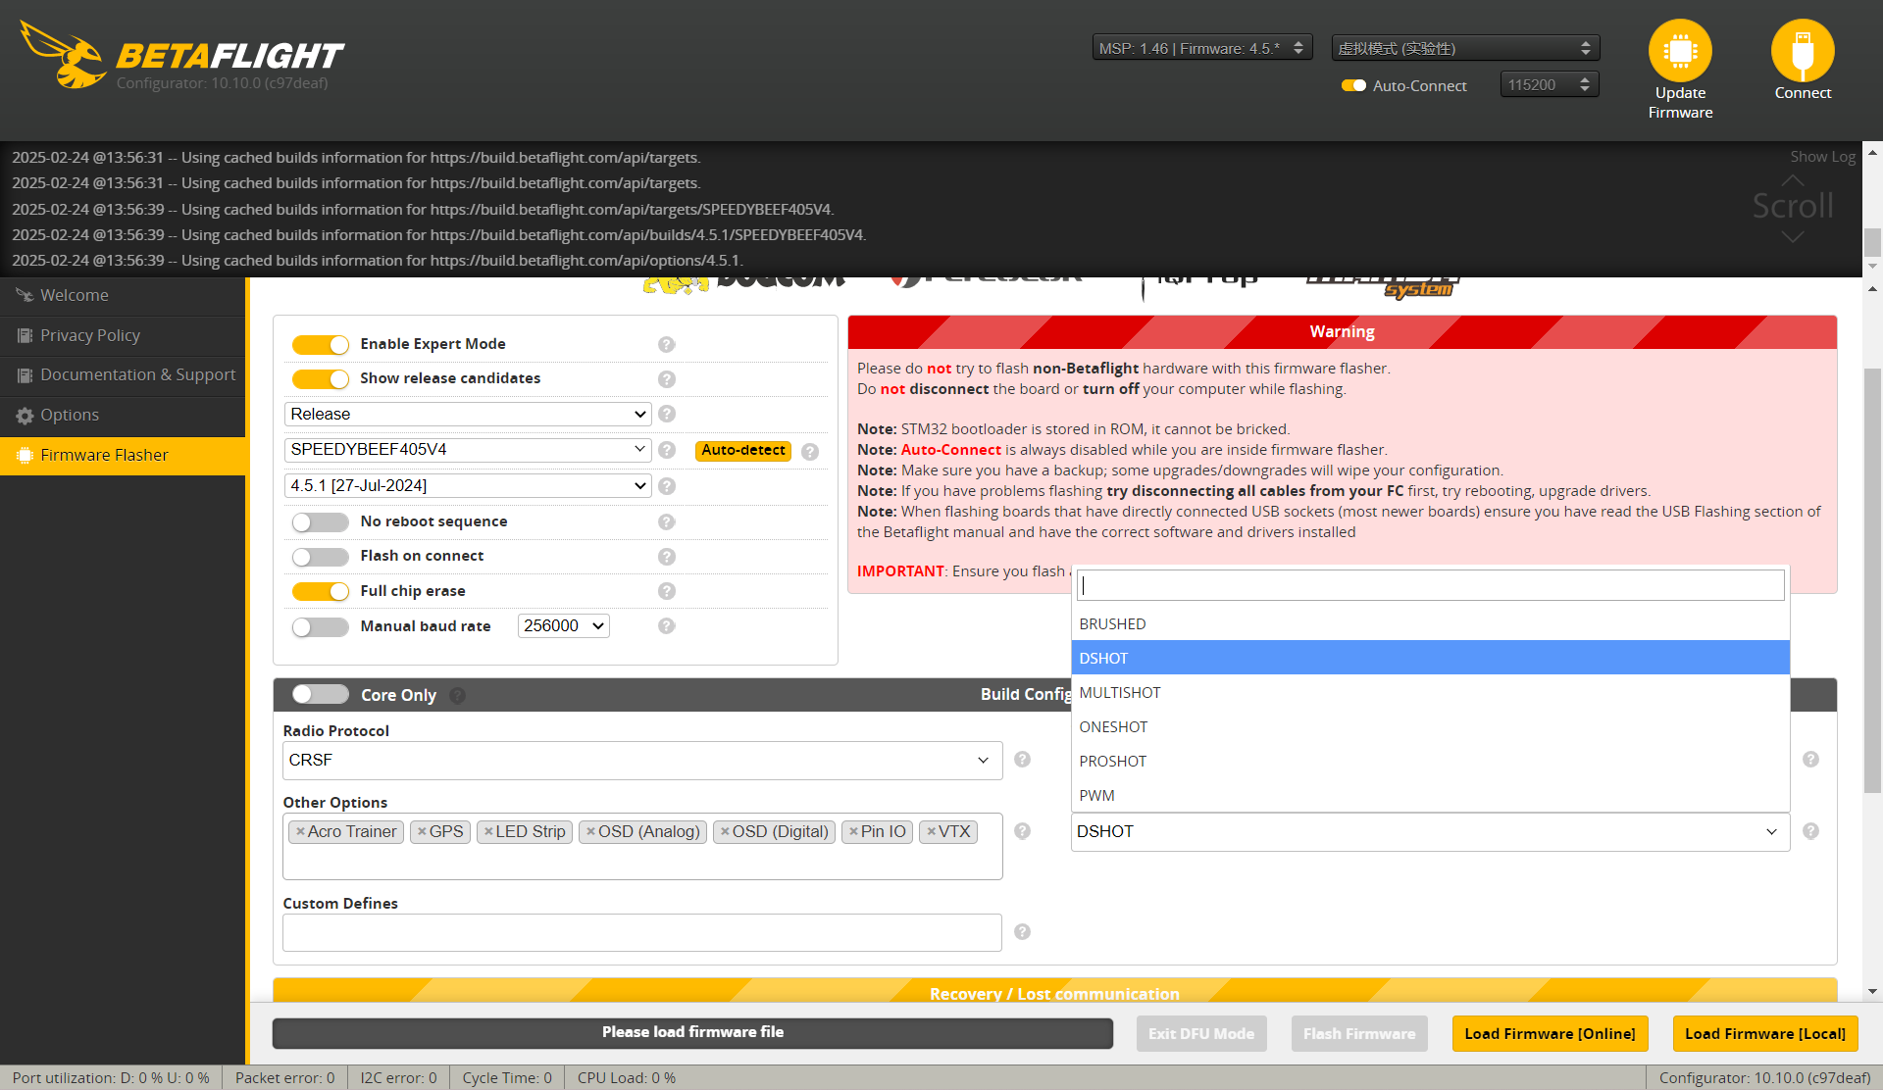Open help icon beside SPEEDYBEEF405V4 board selector

tap(667, 450)
